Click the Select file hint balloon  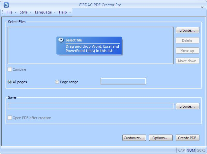point(89,46)
